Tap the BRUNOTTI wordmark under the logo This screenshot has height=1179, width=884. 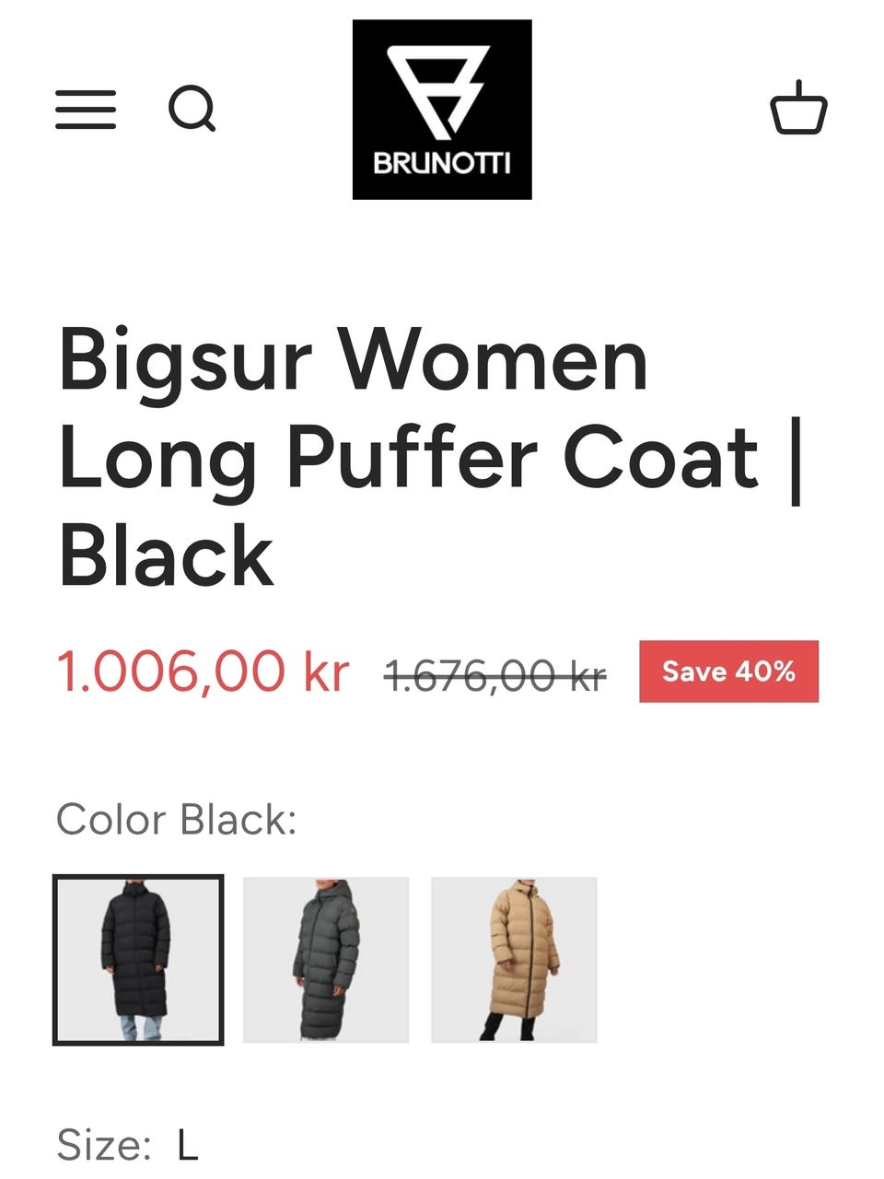click(442, 164)
